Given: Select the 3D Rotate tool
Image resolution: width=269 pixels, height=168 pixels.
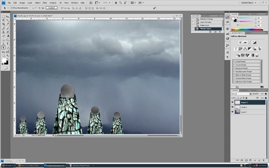Looking at the screenshot, I should click(x=3, y=52).
